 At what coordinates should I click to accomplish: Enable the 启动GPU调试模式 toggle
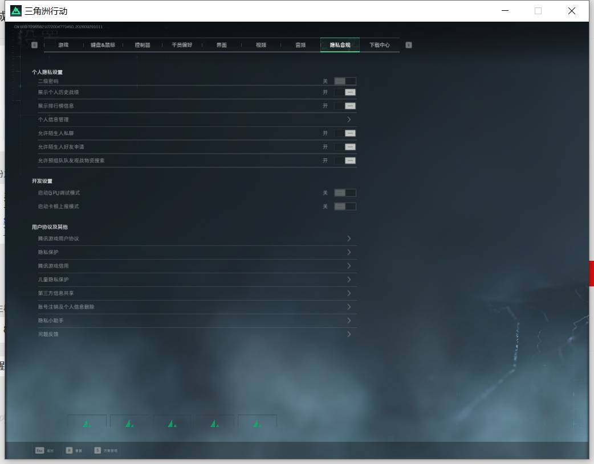click(x=345, y=193)
